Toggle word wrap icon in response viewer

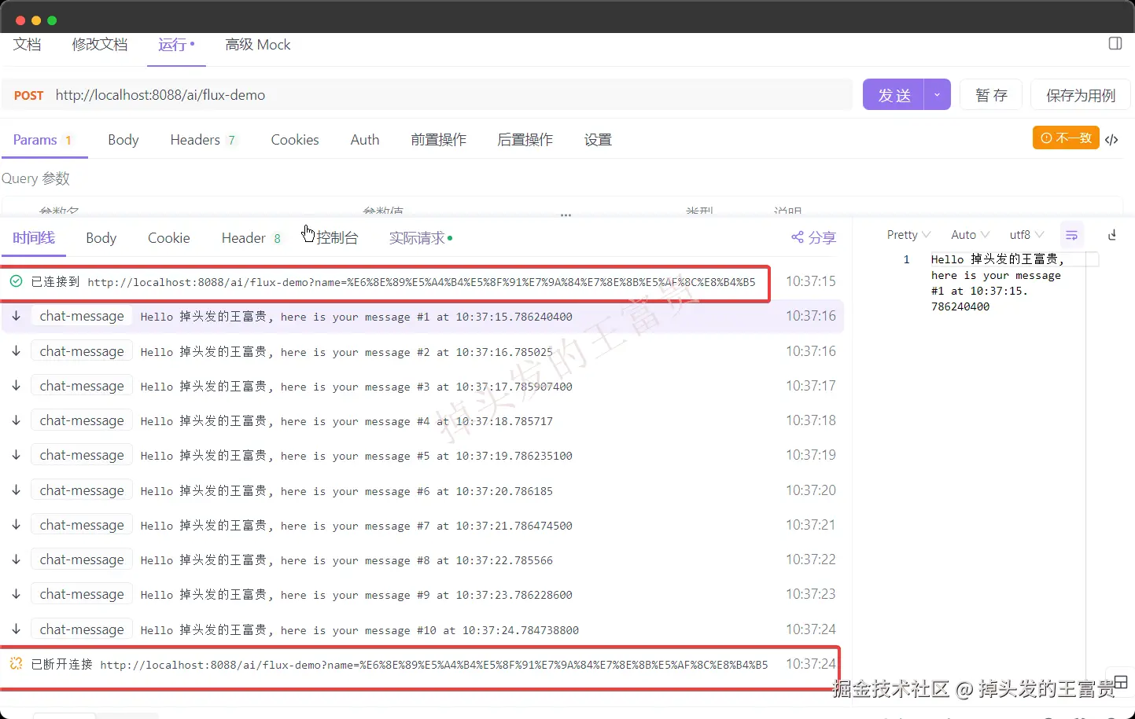[x=1071, y=235]
